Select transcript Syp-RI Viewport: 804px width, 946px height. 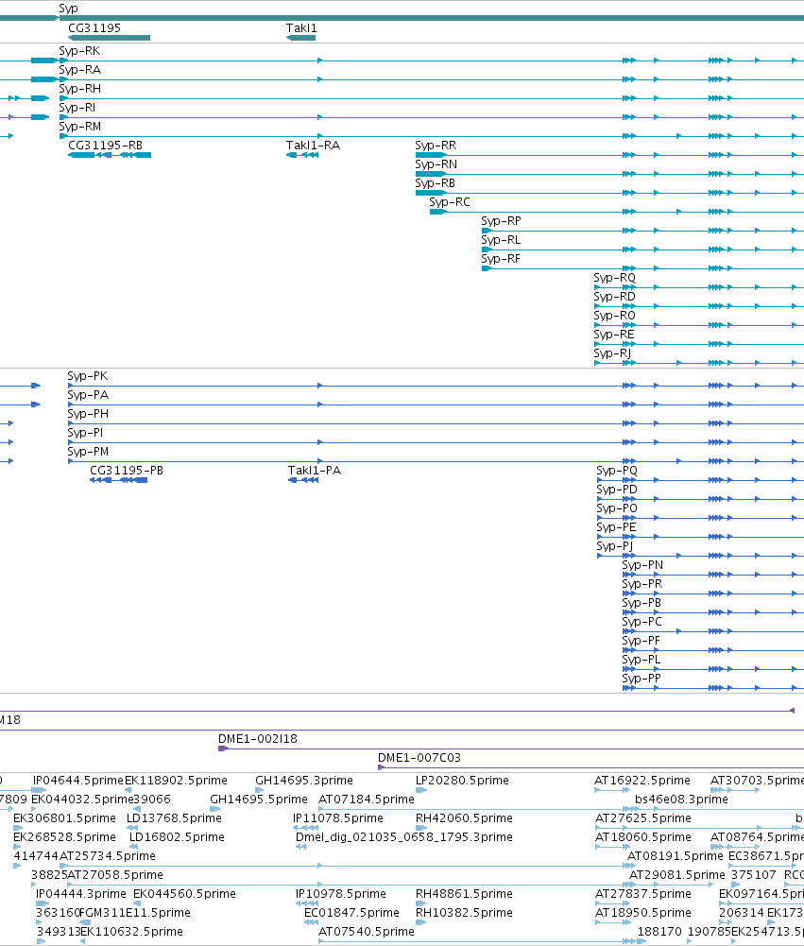[77, 108]
